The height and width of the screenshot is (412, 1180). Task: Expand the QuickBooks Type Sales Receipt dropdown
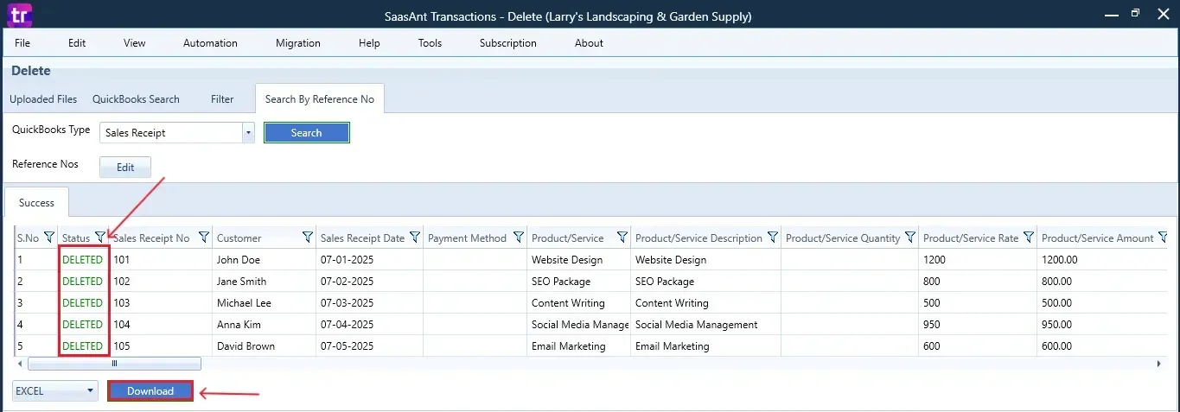[248, 133]
